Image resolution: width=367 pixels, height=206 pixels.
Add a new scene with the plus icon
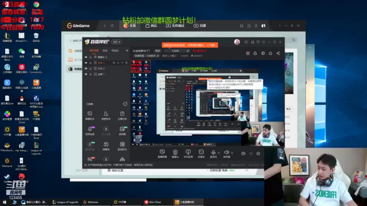[127, 50]
